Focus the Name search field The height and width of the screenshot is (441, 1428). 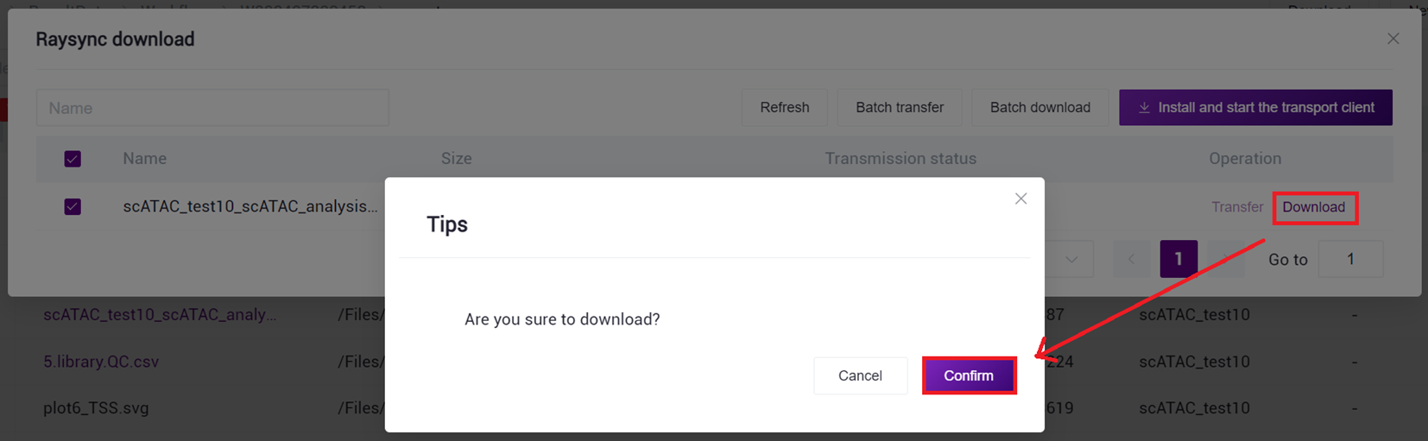coord(212,108)
